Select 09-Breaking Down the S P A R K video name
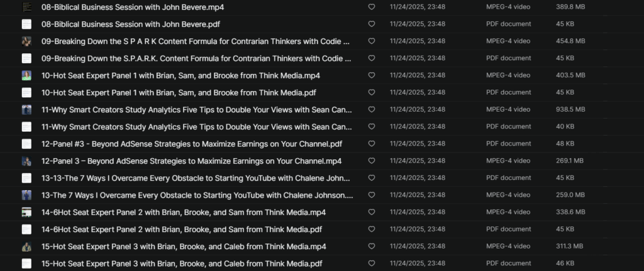This screenshot has width=644, height=271. 196,41
